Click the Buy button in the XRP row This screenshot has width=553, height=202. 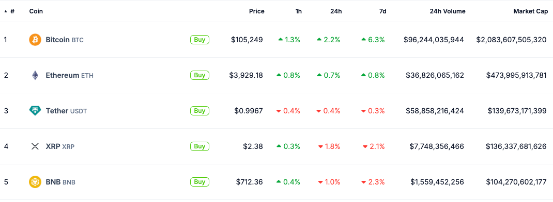(x=199, y=146)
